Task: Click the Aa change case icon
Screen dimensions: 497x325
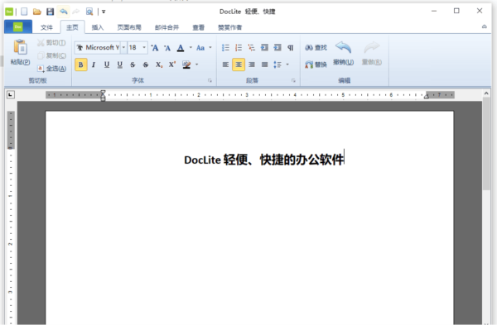Action: pyautogui.click(x=200, y=48)
